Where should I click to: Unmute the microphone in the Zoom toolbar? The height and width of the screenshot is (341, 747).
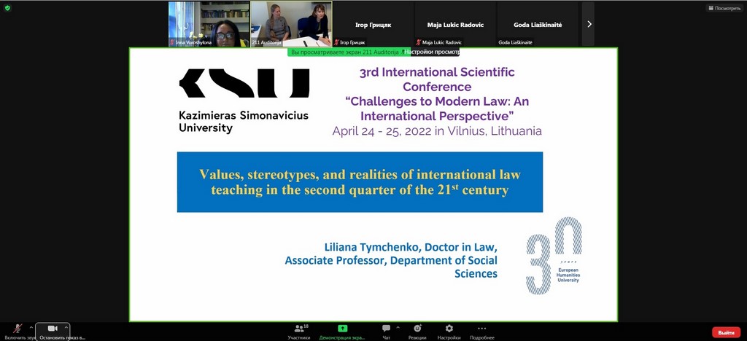tap(18, 329)
